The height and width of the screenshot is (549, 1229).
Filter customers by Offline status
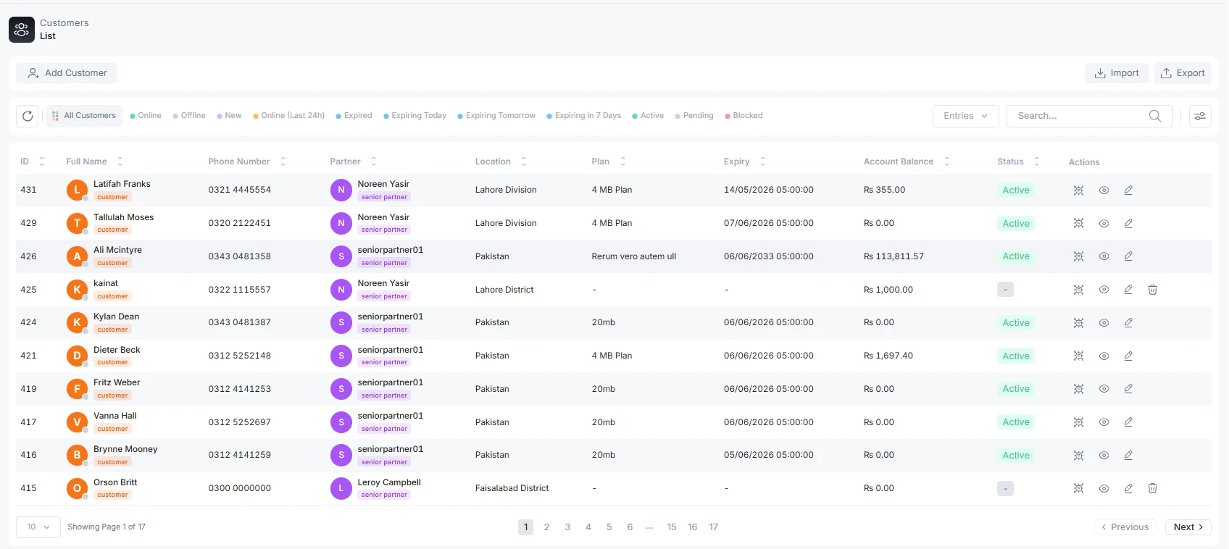point(189,116)
